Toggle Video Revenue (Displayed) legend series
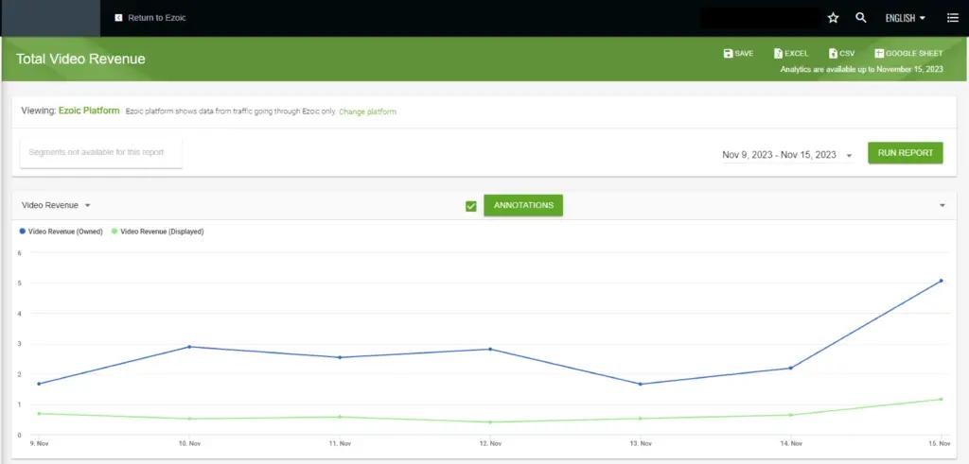 click(x=158, y=232)
